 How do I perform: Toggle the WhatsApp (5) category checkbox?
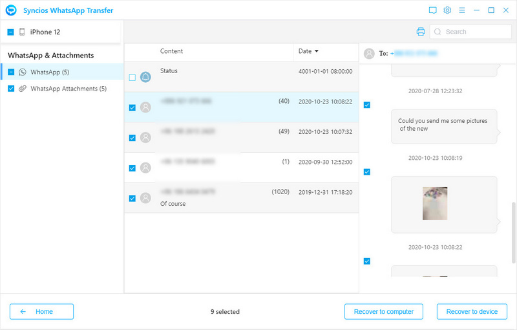click(11, 72)
